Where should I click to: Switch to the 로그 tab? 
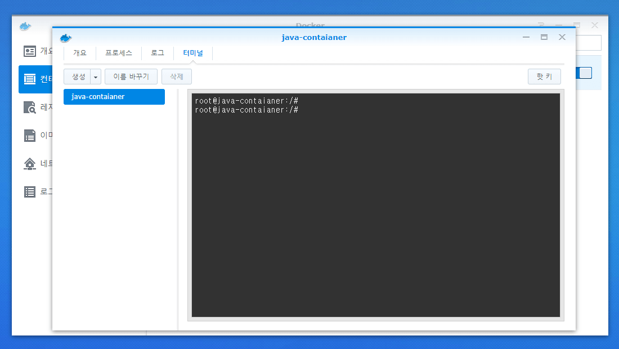(158, 53)
